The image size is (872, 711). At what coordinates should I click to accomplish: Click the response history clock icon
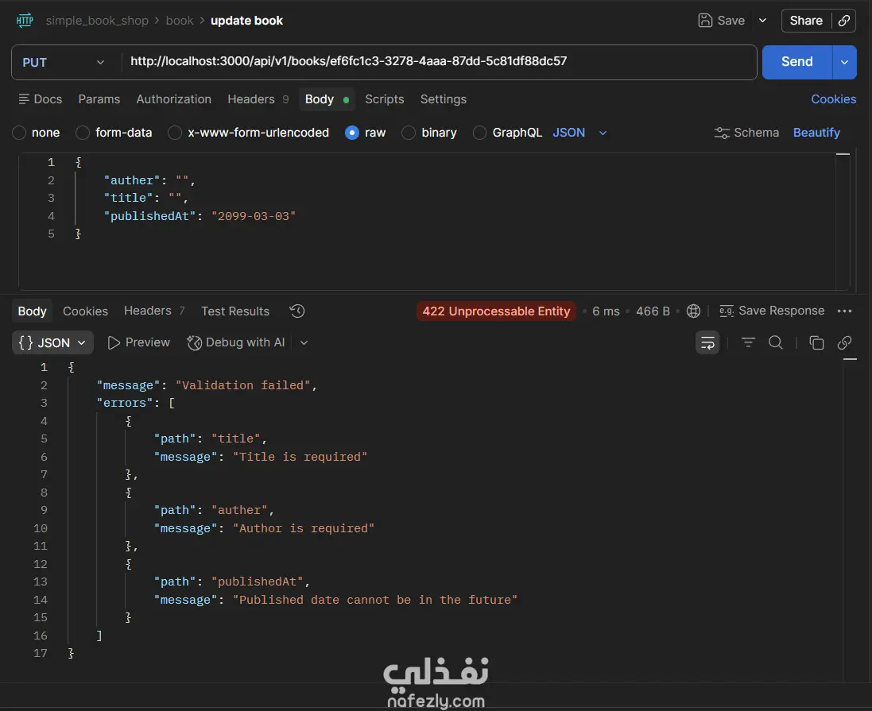point(297,311)
